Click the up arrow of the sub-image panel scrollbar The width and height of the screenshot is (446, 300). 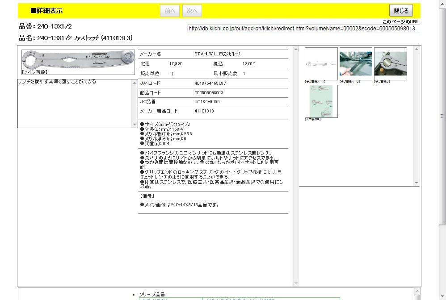(417, 49)
